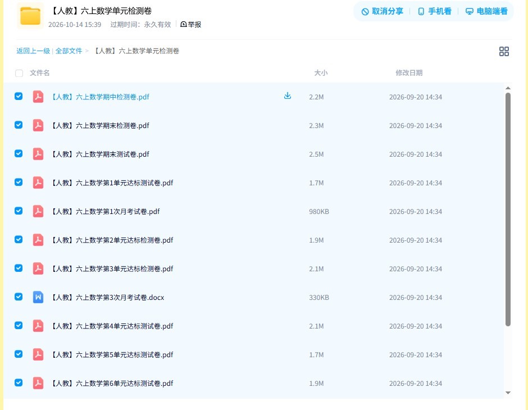The image size is (528, 410).
Task: Sort by the 修改日期 column header
Action: coord(409,72)
